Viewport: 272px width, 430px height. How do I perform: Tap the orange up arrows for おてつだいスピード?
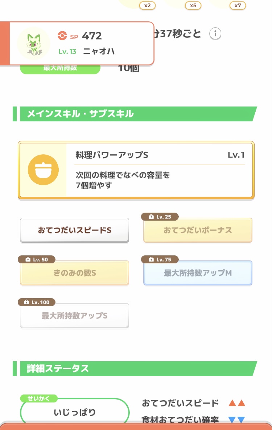click(237, 403)
